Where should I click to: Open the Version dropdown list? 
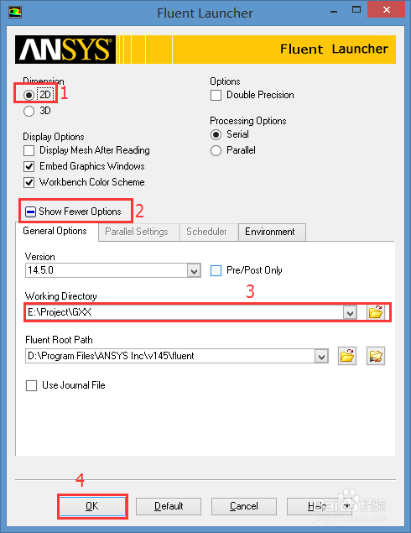[x=194, y=271]
